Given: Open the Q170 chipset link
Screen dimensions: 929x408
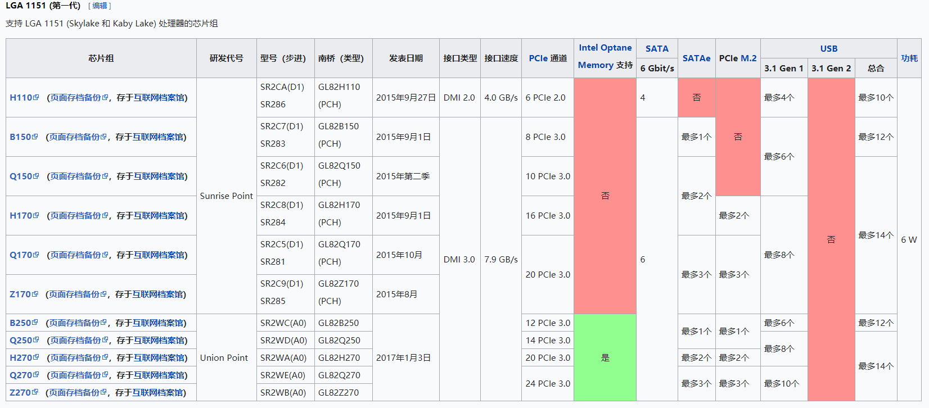Looking at the screenshot, I should click(21, 255).
